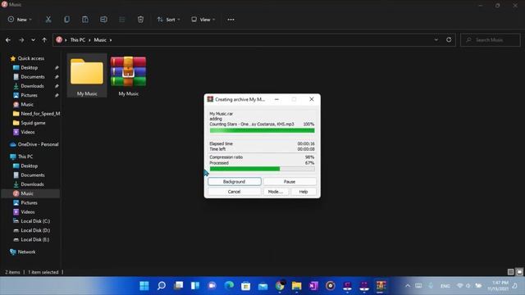Screen dimensions: 525x295
Task: Open Downloads under This PC
Action: (32, 184)
